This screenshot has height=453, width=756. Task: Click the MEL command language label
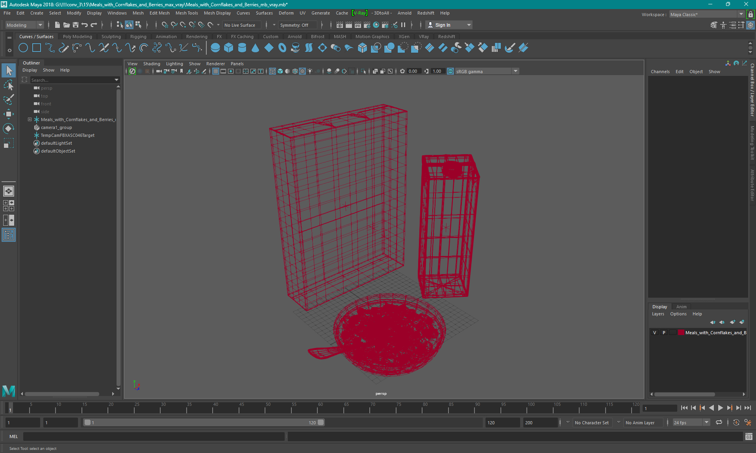coord(13,436)
